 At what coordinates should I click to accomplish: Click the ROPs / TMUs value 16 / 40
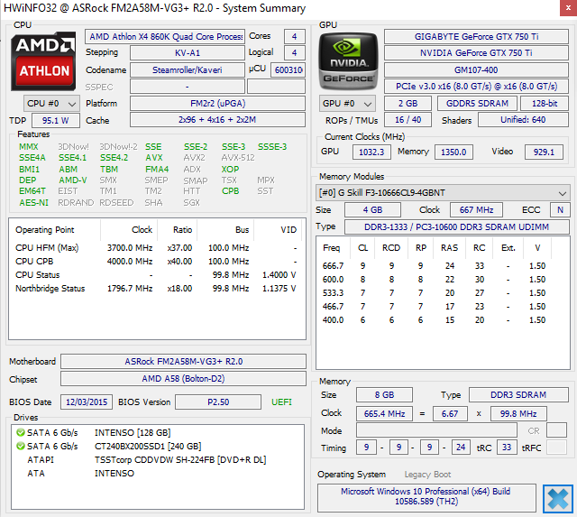(x=408, y=120)
